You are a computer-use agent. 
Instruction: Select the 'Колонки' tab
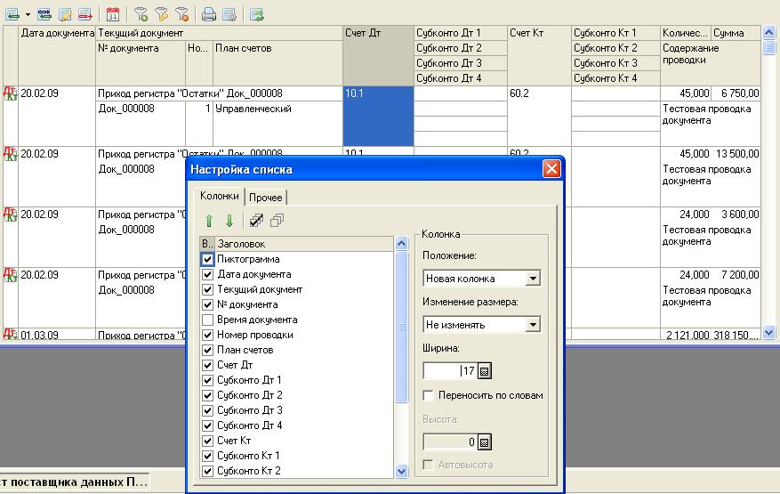[219, 196]
